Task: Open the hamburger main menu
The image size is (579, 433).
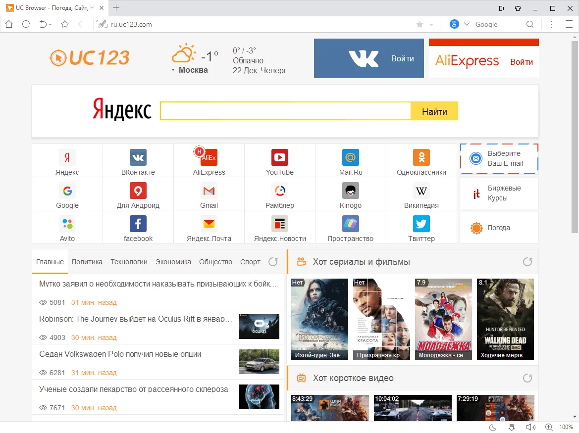Action: point(569,24)
